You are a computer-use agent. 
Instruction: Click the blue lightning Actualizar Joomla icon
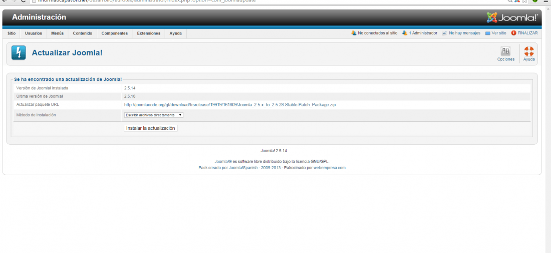coord(18,53)
